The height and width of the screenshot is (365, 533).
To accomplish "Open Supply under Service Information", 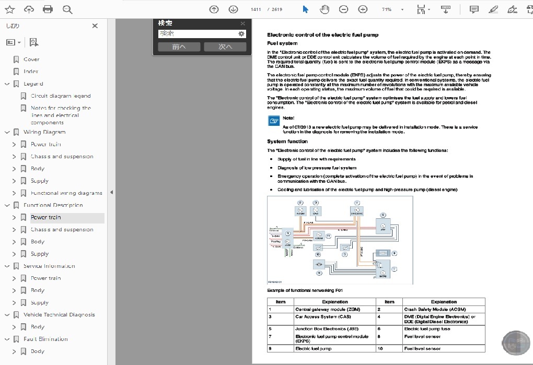I will click(39, 303).
